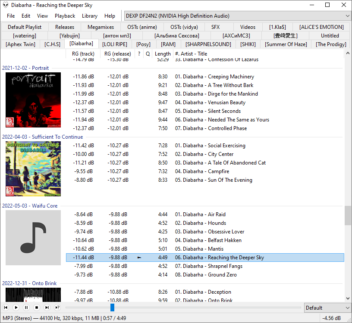Click the Sufficient To Continue album cover

33,169
